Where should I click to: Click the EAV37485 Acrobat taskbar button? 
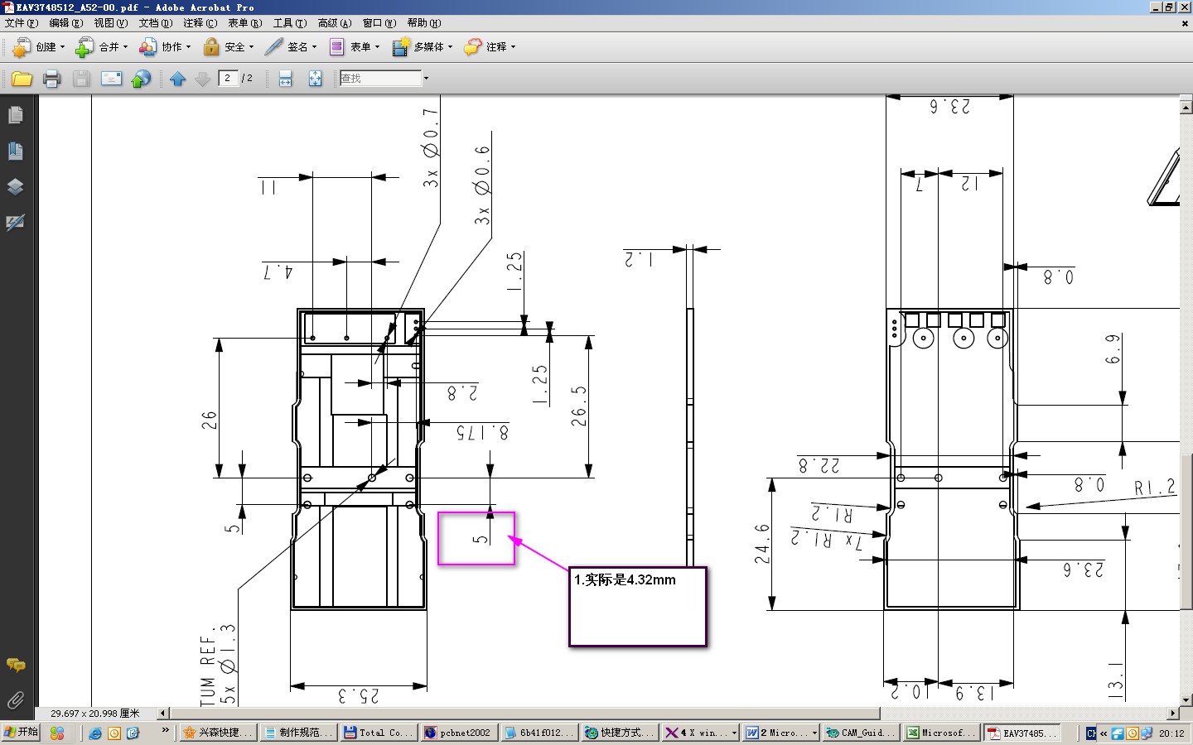pos(1022,733)
